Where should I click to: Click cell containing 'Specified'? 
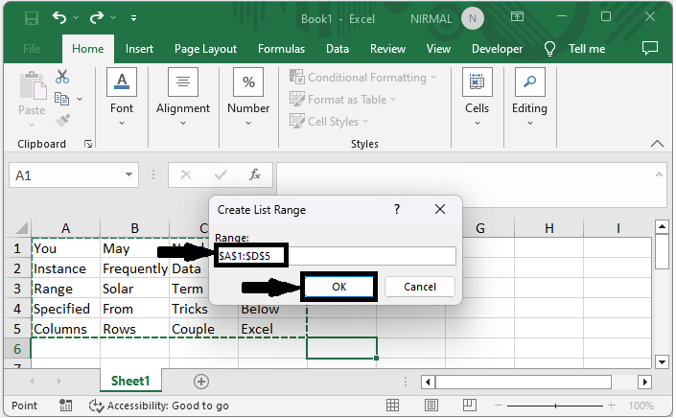click(65, 309)
